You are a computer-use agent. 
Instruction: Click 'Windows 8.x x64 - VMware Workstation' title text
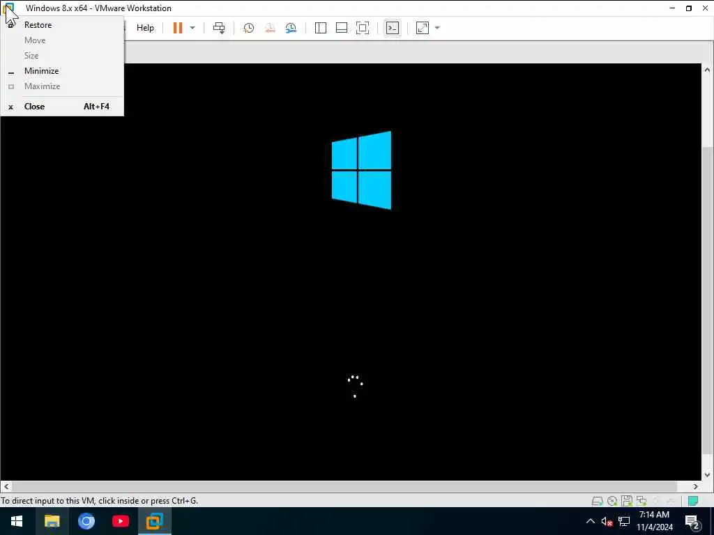click(99, 8)
